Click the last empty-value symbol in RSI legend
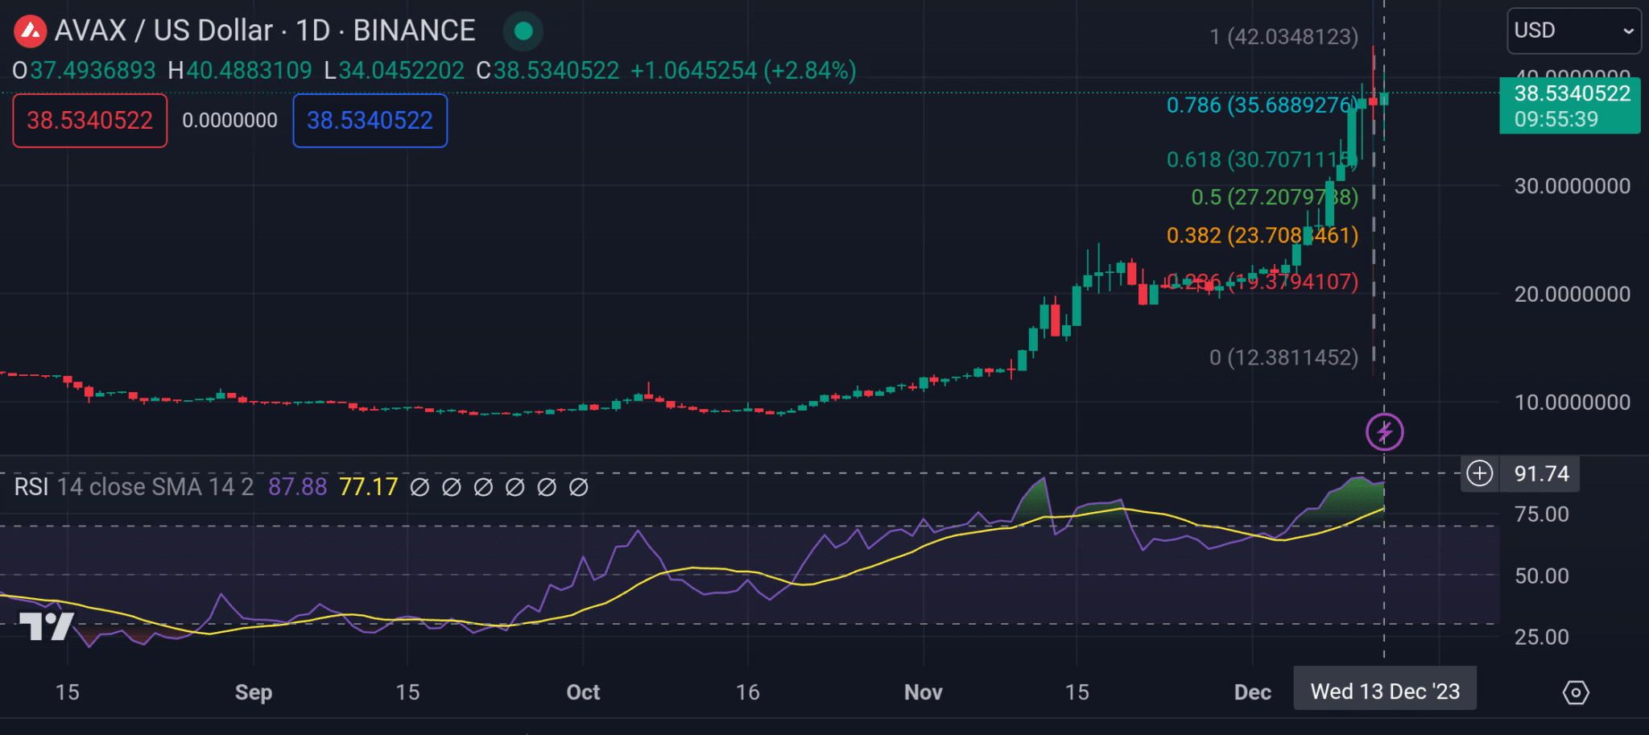The height and width of the screenshot is (735, 1649). tap(578, 487)
